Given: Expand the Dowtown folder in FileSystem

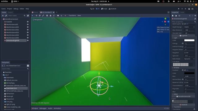Looking at the screenshot, I should coord(3,78).
